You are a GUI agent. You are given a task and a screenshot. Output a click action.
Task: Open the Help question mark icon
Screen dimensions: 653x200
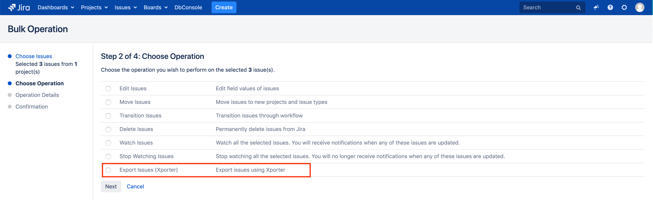(610, 7)
